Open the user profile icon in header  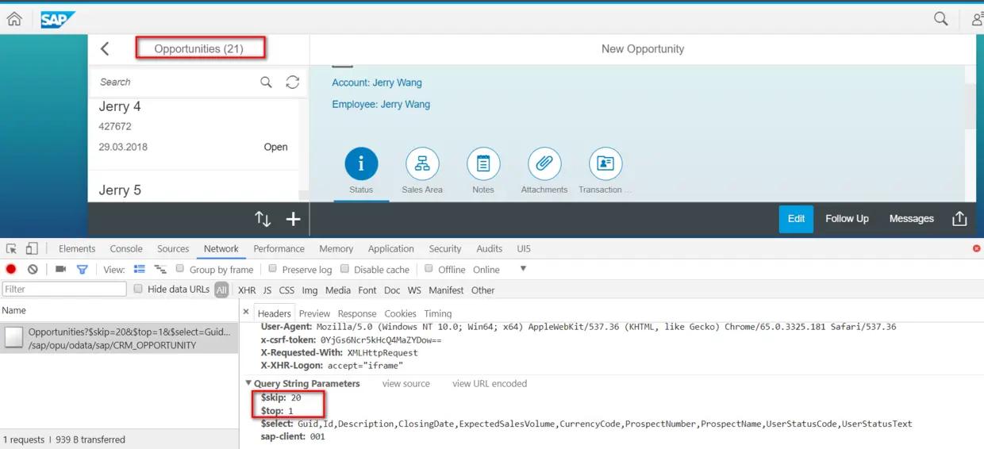tap(977, 19)
